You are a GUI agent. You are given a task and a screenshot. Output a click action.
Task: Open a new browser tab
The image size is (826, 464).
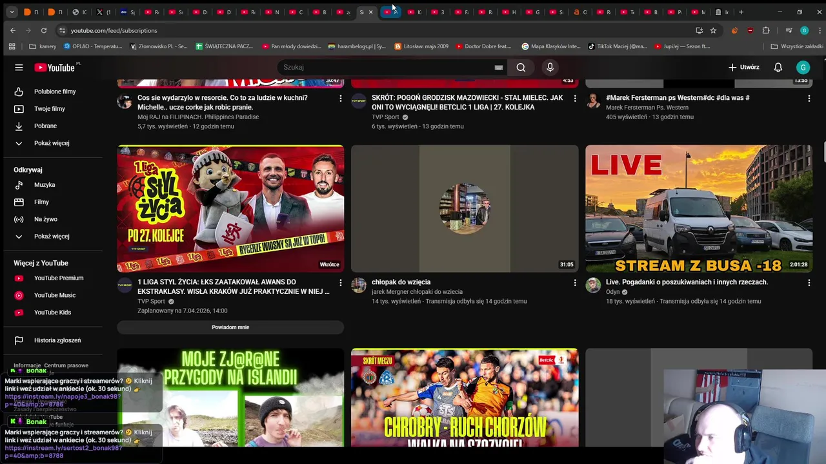coord(741,12)
